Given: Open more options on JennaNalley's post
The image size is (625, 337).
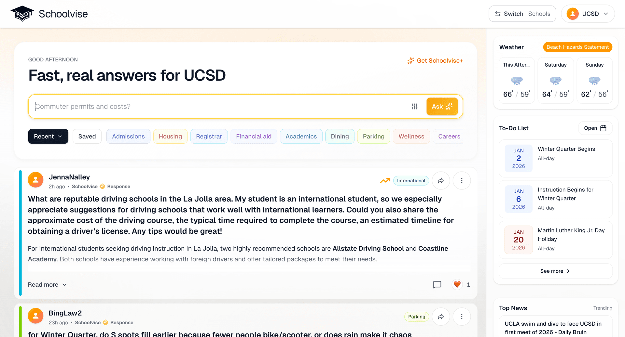Looking at the screenshot, I should pos(462,181).
